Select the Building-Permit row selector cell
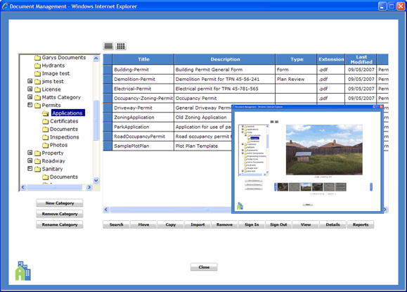 click(x=108, y=70)
